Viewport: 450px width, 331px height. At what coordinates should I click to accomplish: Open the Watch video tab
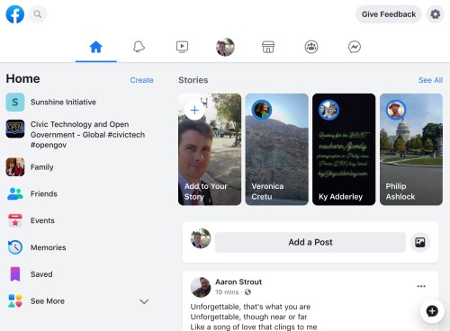click(x=182, y=47)
